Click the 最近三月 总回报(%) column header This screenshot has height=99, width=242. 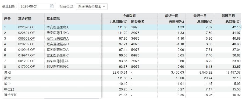point(233,22)
